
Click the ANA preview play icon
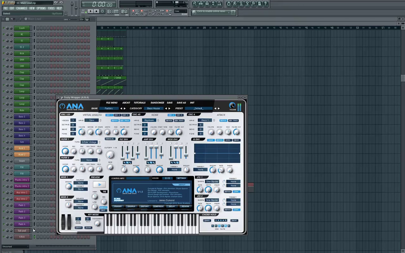point(99,184)
